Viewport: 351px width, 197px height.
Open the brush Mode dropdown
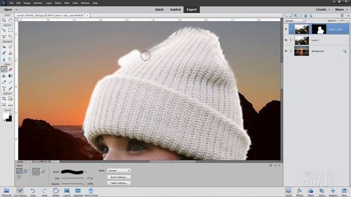119,170
